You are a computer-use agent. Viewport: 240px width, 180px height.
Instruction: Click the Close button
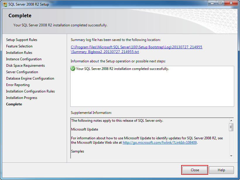[x=195, y=170]
